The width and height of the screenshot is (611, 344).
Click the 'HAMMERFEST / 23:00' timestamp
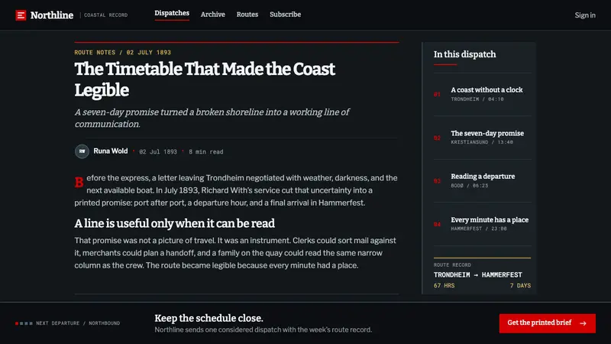pyautogui.click(x=479, y=229)
